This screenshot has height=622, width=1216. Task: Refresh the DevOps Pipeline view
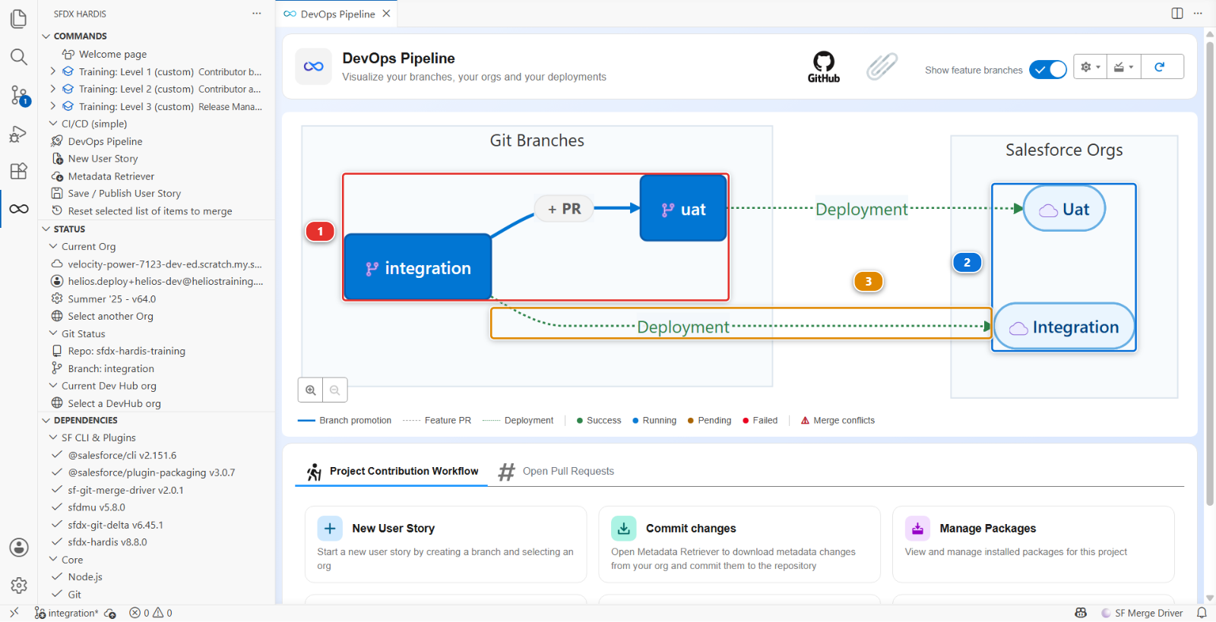click(x=1160, y=67)
